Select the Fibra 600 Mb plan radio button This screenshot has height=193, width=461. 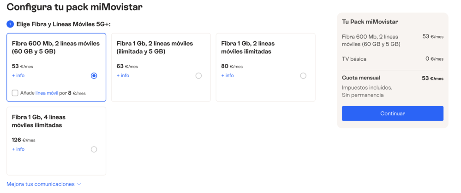[x=94, y=76]
